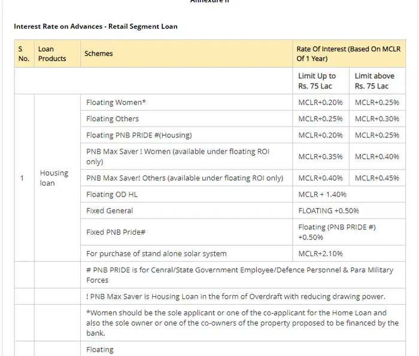The height and width of the screenshot is (356, 419).
Task: Click the 'Interest Rate on Advances' heading
Action: point(96,26)
